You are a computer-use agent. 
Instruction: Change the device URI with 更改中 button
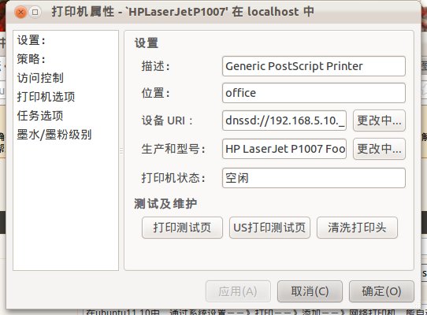380,120
